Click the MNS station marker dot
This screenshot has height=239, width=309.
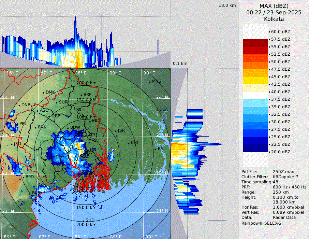[x=150, y=82]
